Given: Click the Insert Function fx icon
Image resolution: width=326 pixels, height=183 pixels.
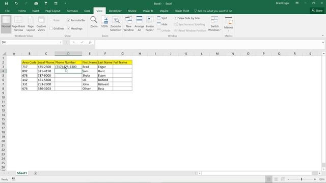Looking at the screenshot, I should (90, 42).
